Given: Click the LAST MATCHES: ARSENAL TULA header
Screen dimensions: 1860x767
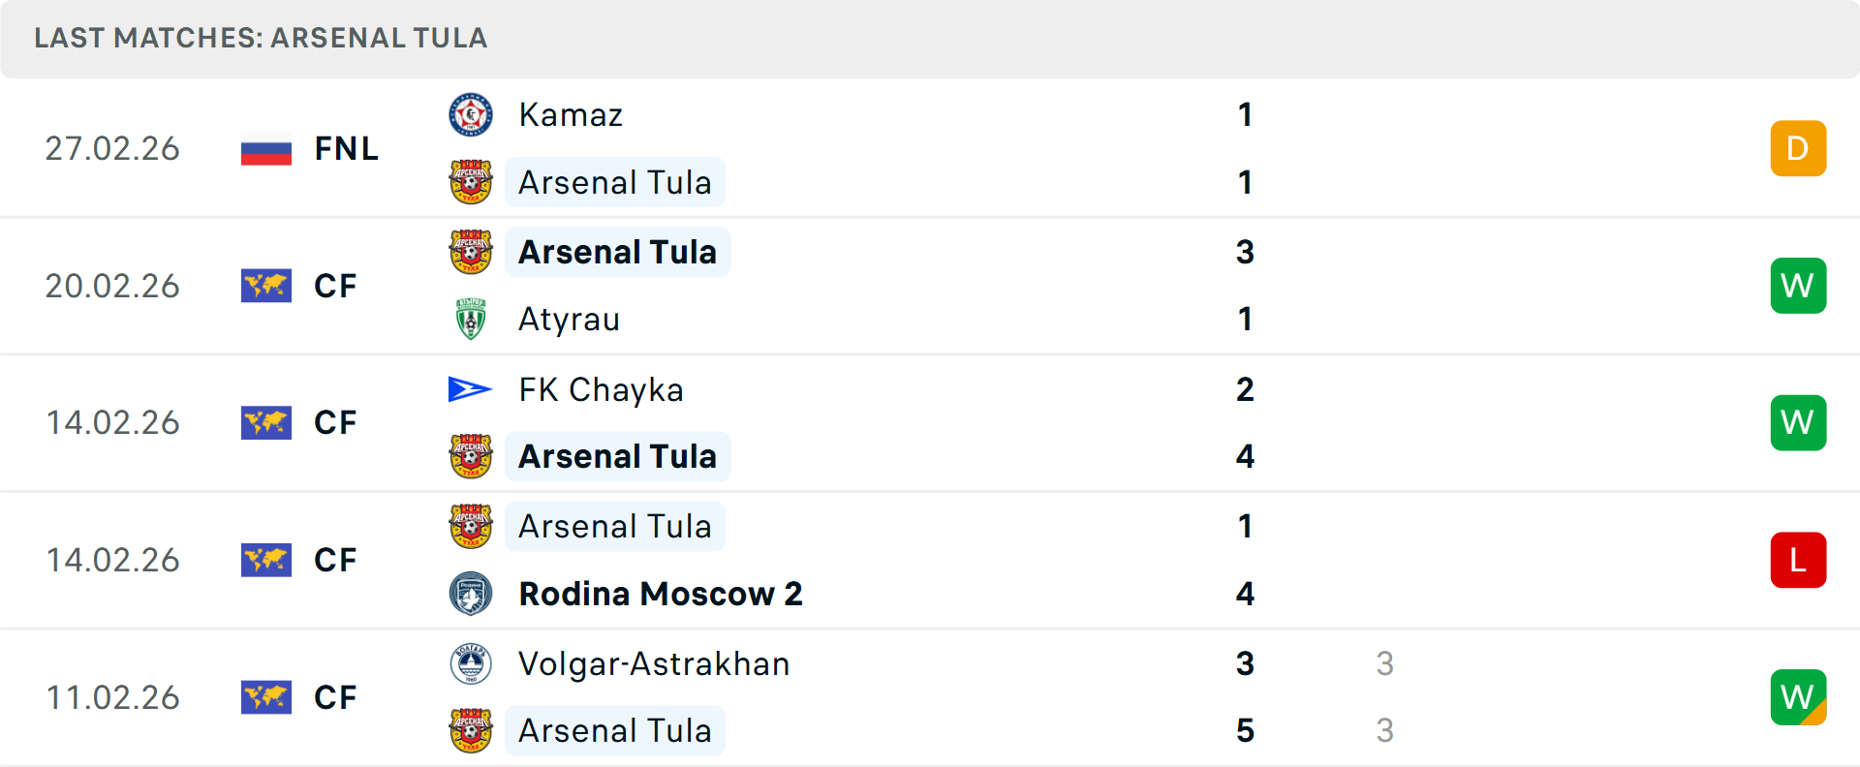Looking at the screenshot, I should 260,39.
